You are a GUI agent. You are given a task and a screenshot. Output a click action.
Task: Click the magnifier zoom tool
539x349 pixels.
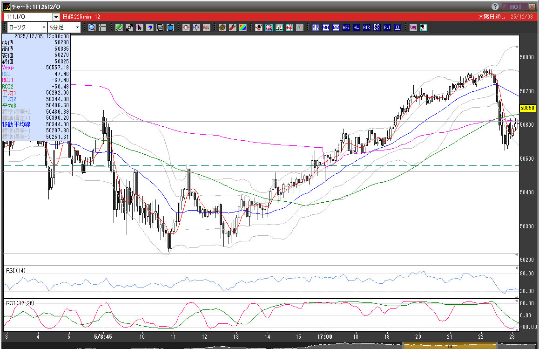(92, 27)
